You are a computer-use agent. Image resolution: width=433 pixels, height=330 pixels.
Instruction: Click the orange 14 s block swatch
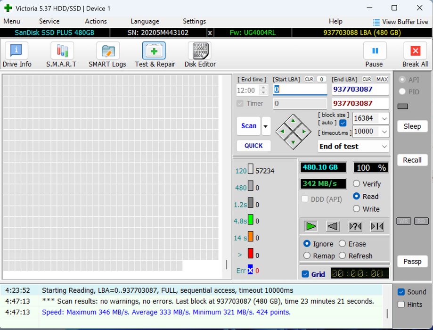pos(251,236)
